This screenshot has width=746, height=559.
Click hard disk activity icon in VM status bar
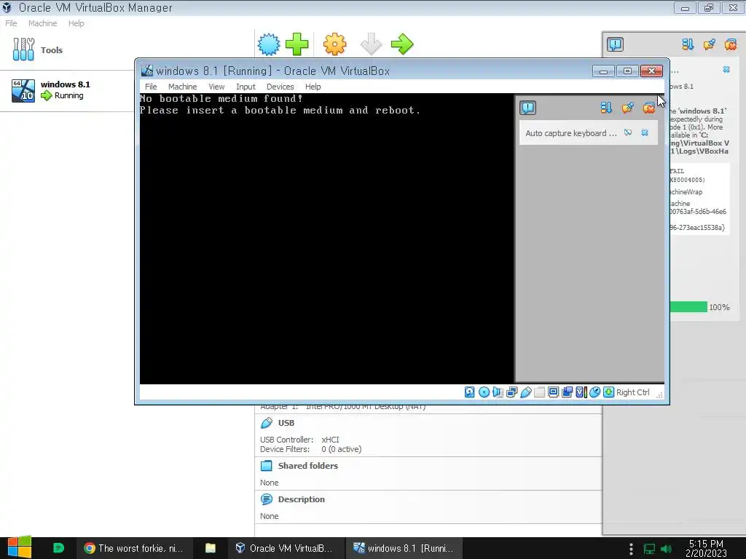click(470, 392)
